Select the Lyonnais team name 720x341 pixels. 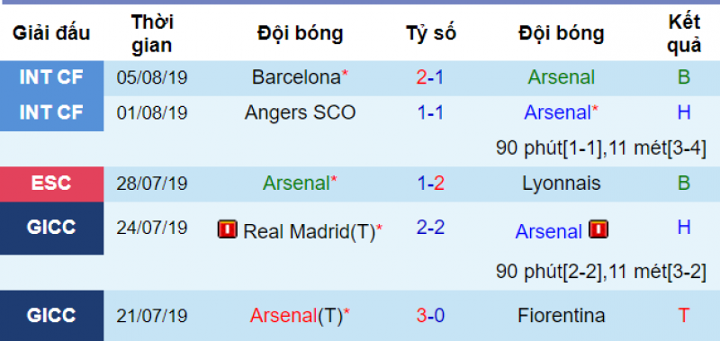pos(561,184)
